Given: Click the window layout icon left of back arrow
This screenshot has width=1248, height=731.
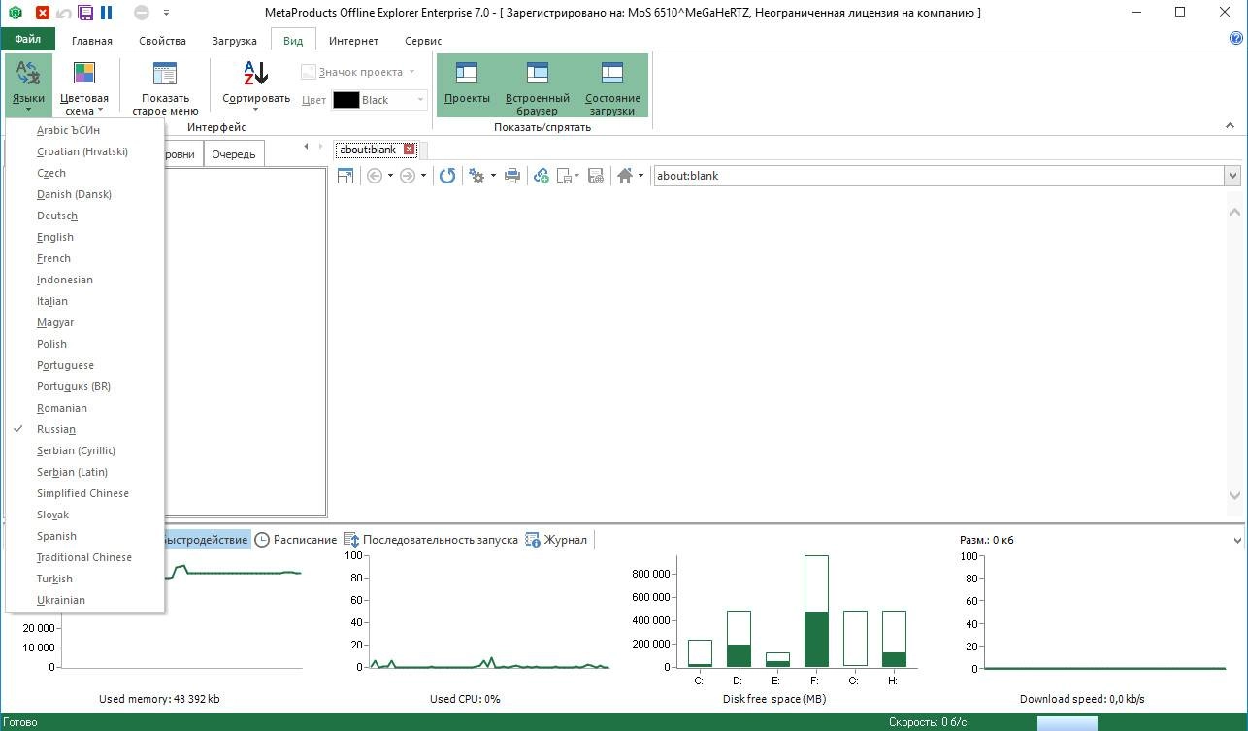Looking at the screenshot, I should [x=345, y=176].
